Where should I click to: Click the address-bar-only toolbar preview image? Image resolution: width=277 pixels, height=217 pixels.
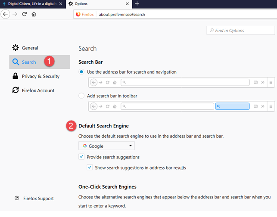click(x=182, y=83)
